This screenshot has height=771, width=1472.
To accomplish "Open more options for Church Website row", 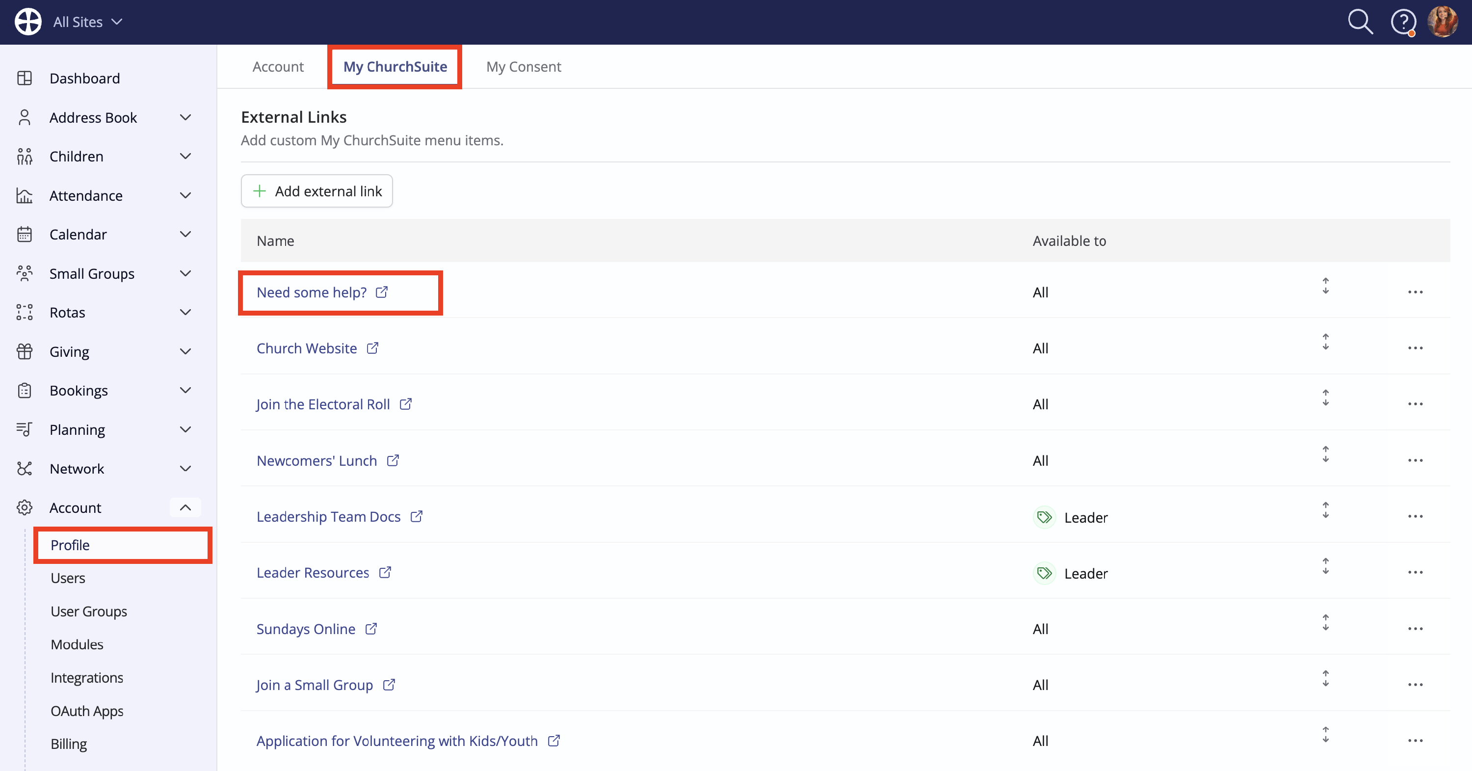I will click(x=1415, y=348).
